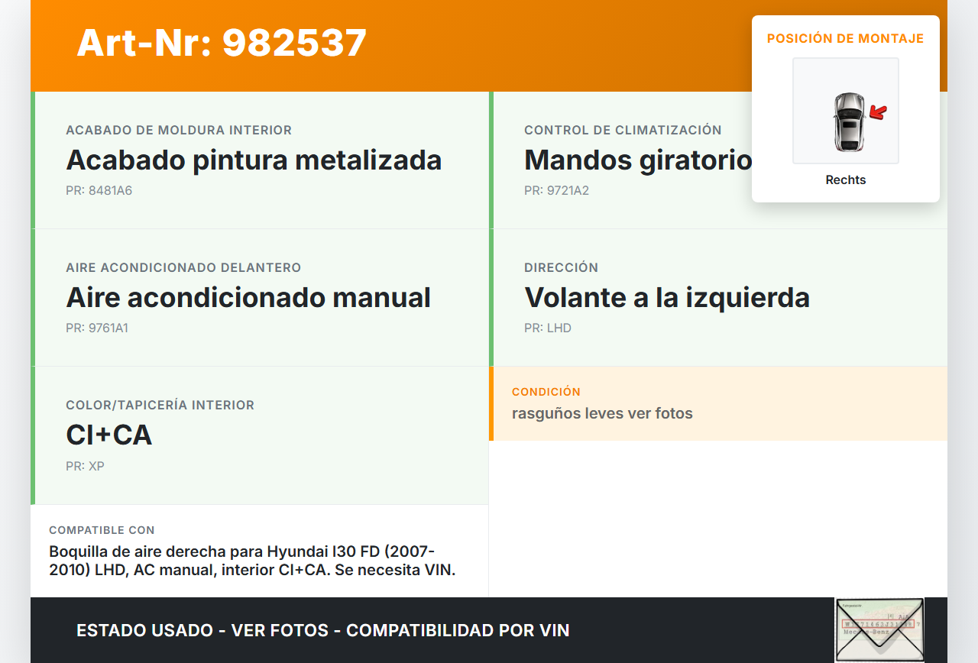Screen dimensions: 978x663
Task: Click the DIRECCIÓN label
Action: 562,268
